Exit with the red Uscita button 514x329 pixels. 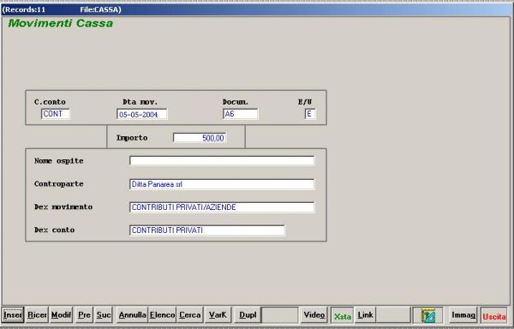[x=493, y=315]
